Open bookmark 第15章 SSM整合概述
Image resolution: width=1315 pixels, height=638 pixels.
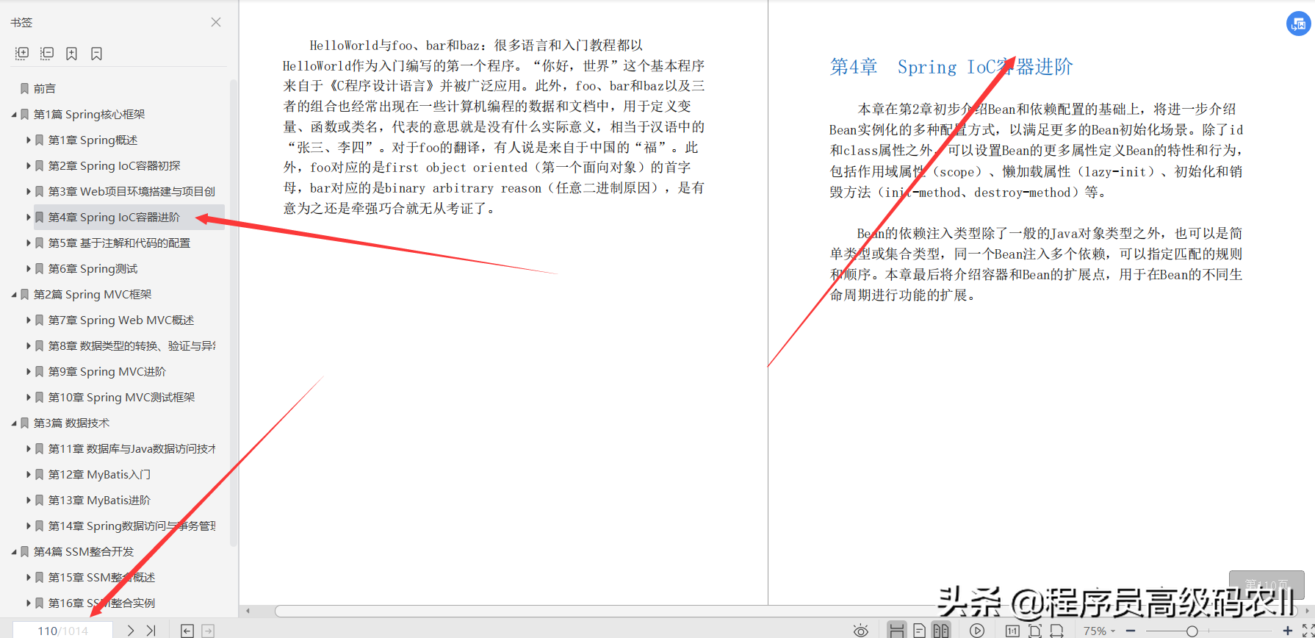101,577
